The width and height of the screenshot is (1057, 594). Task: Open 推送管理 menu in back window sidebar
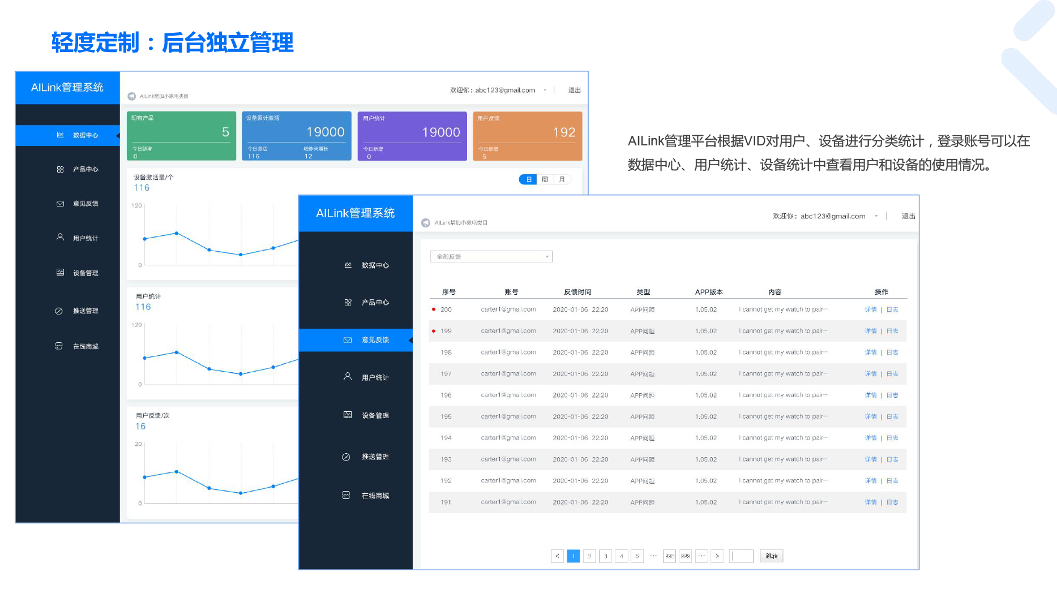(x=68, y=311)
